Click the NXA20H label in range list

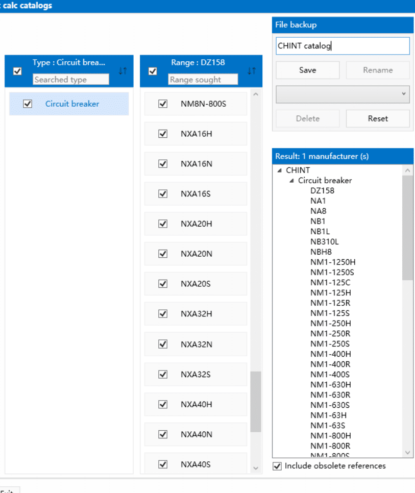pyautogui.click(x=197, y=224)
